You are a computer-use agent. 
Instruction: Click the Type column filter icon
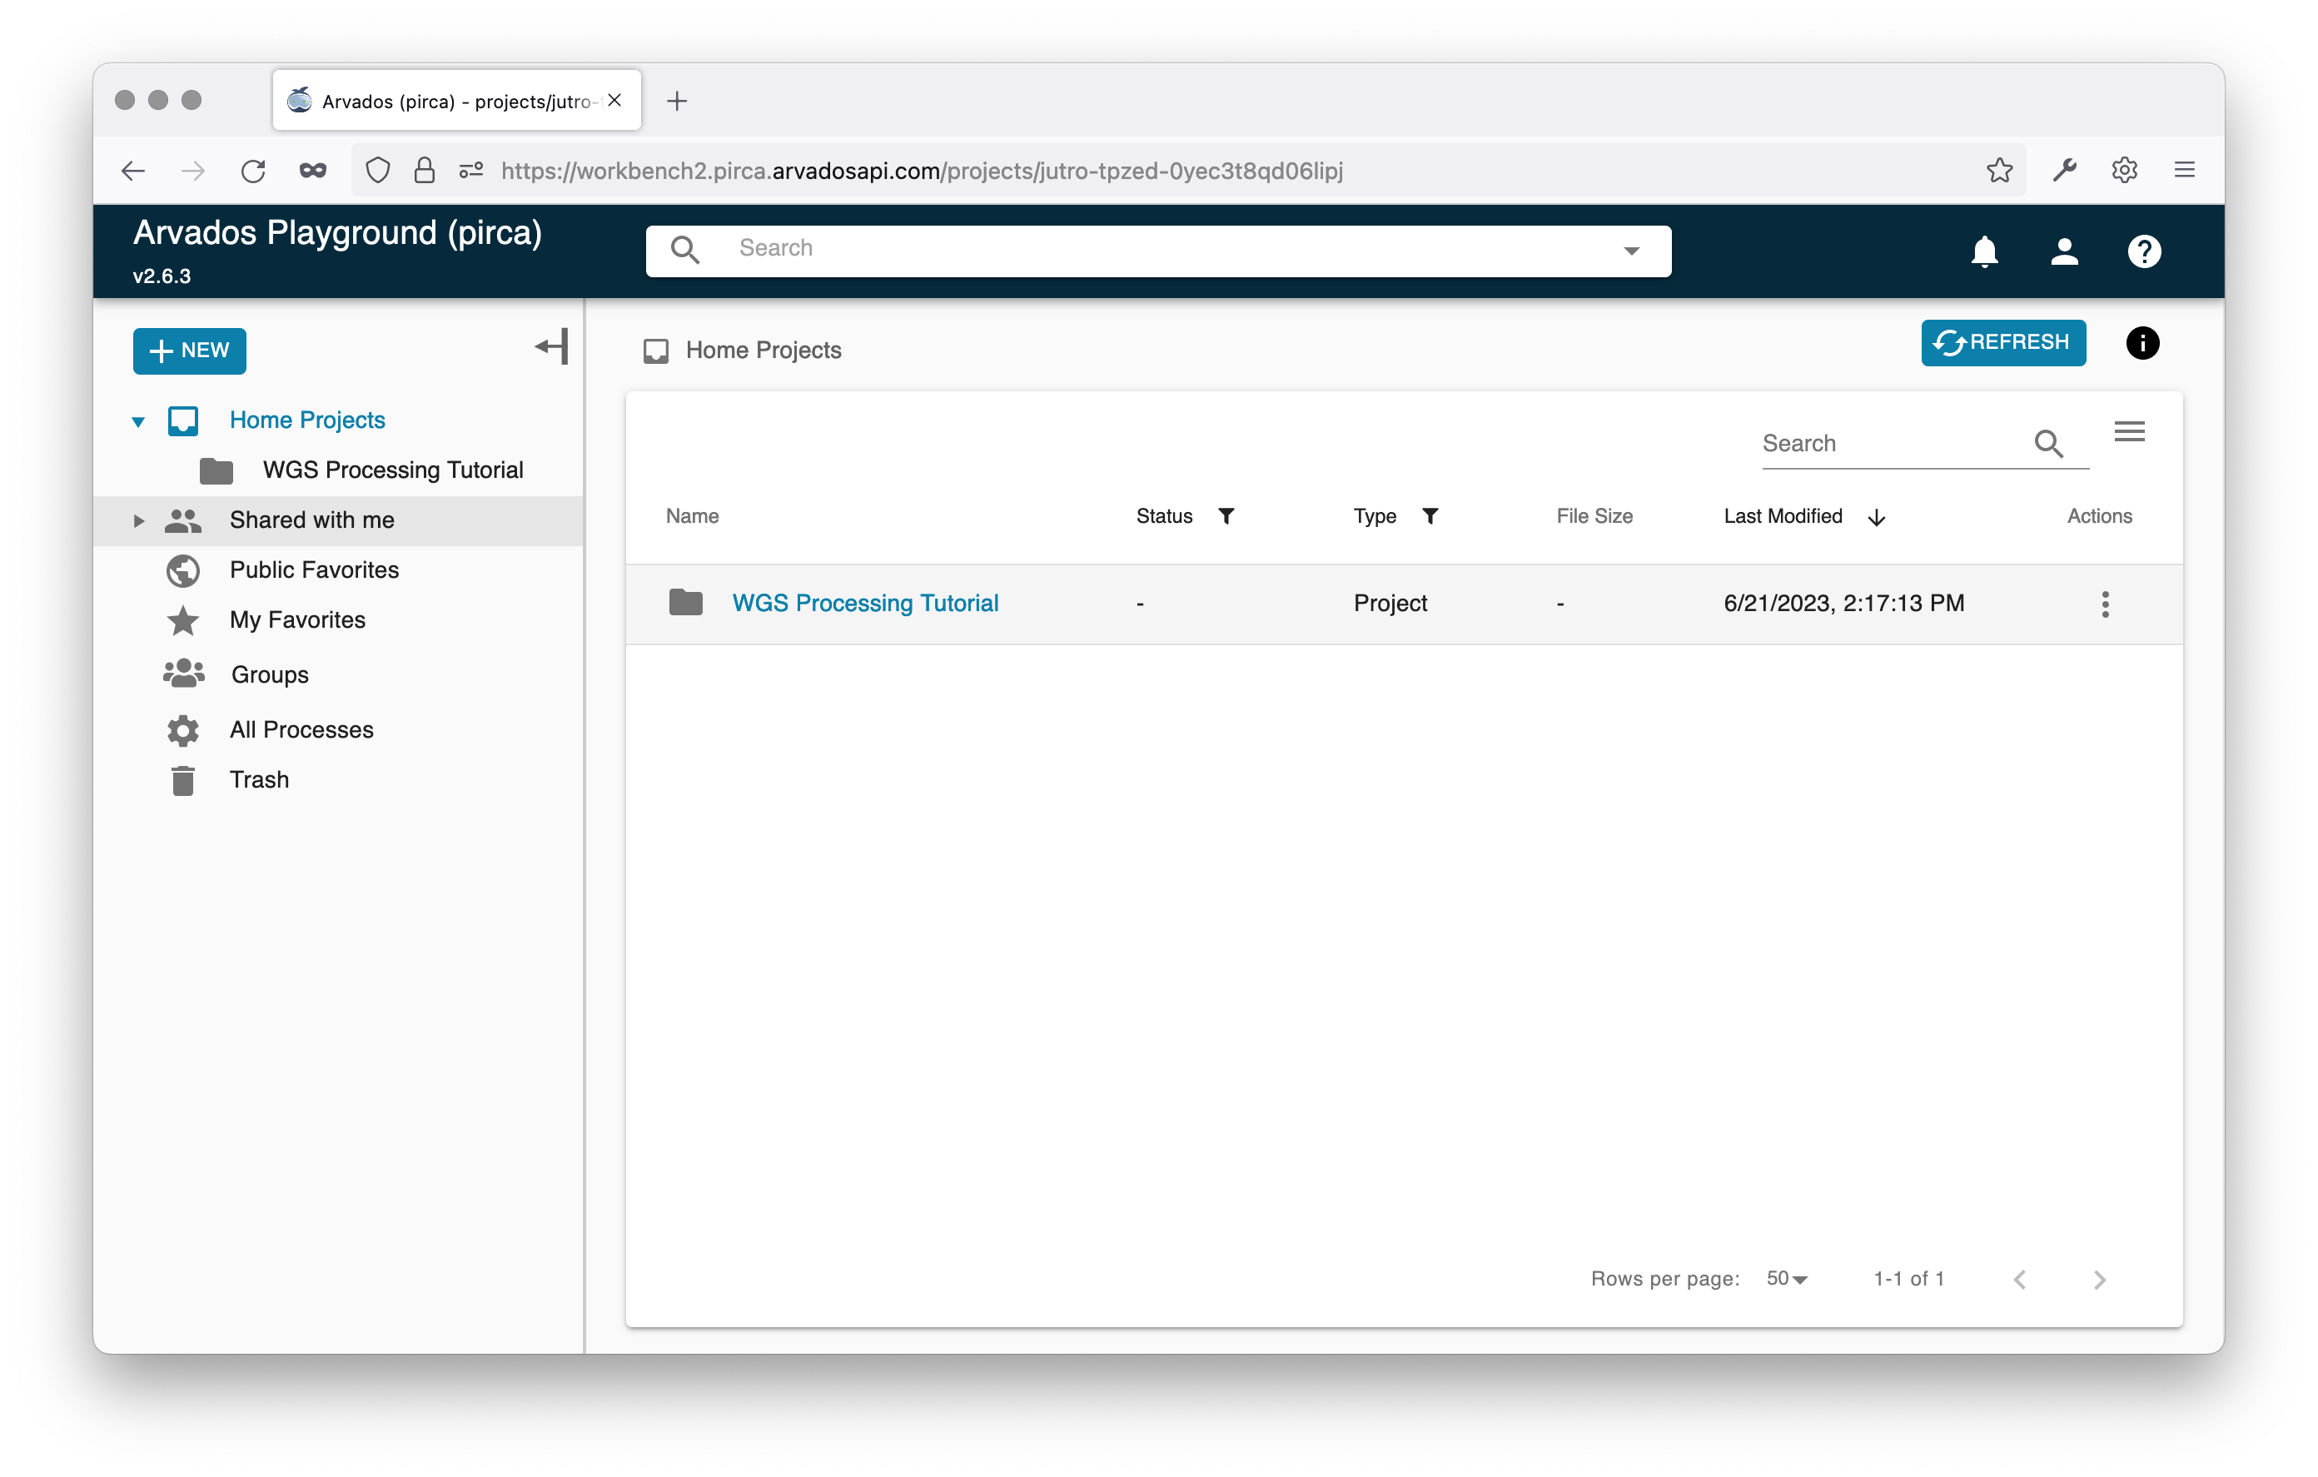pos(1430,516)
